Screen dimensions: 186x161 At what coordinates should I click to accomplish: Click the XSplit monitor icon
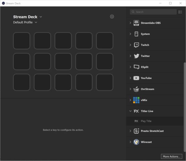tap(136, 67)
